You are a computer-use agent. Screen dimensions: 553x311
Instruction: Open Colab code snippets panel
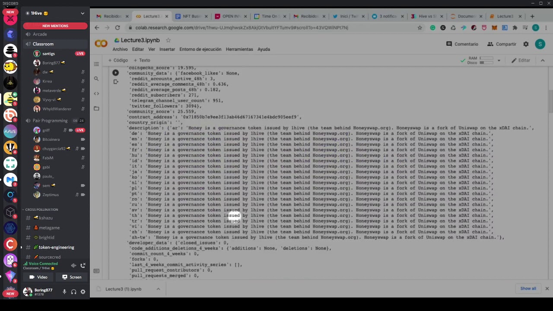point(96,93)
